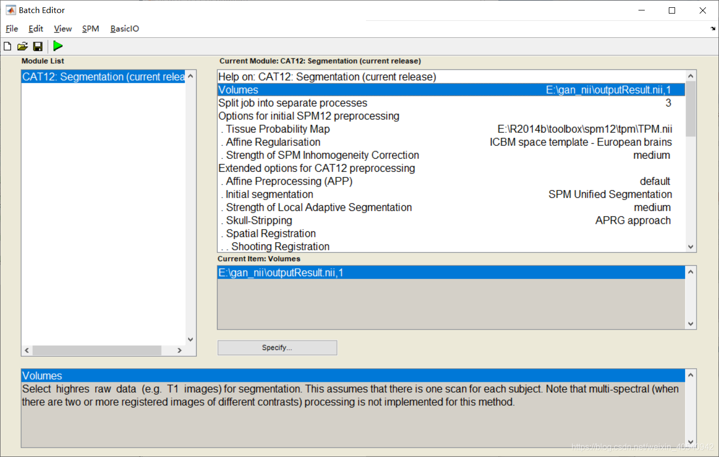Select Initial segmentation row
The width and height of the screenshot is (719, 457).
[451, 194]
